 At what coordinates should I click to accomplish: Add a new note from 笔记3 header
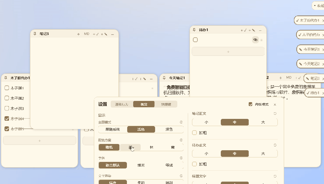[x=104, y=34]
